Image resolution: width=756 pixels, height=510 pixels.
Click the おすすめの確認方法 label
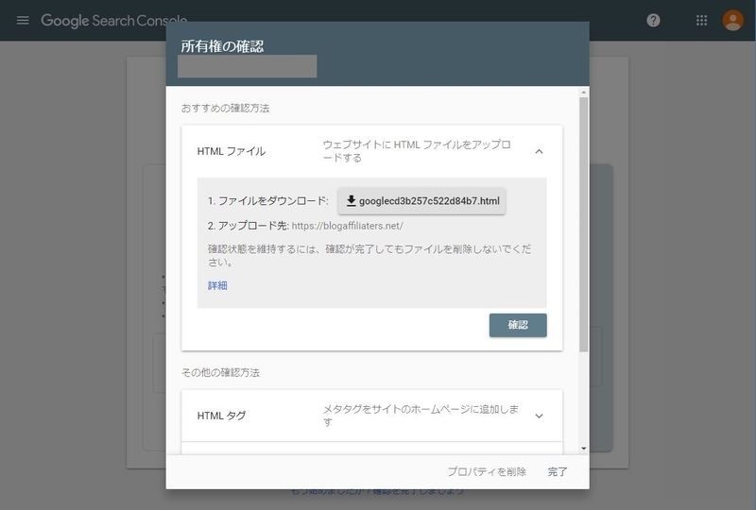coord(225,108)
